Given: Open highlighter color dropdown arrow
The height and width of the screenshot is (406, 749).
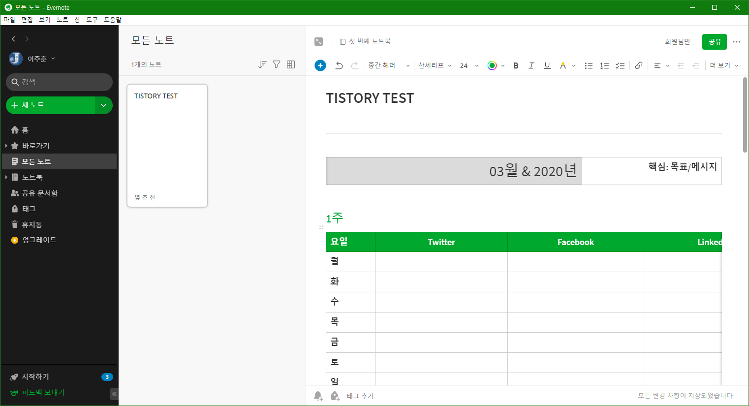Looking at the screenshot, I should (574, 65).
